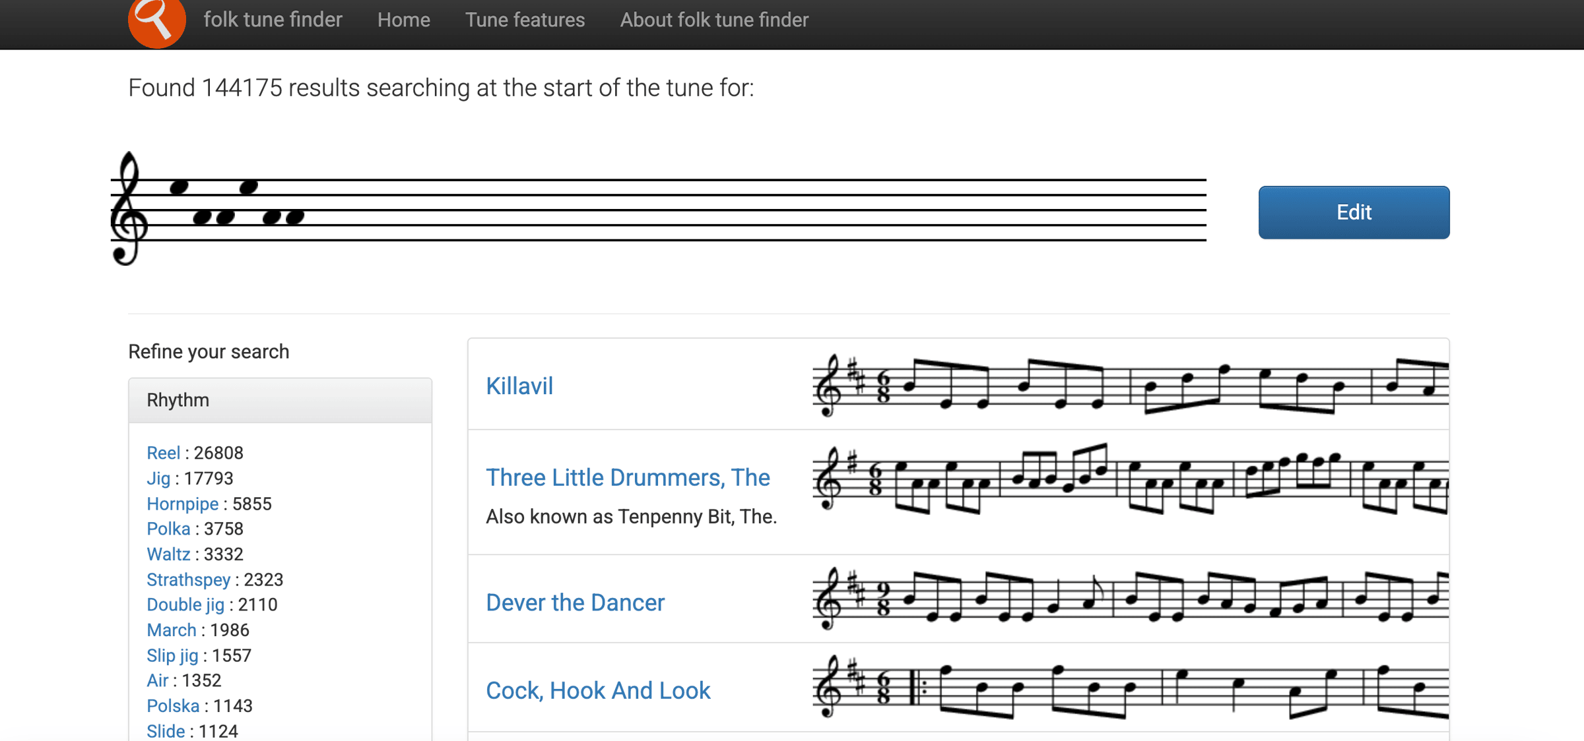
Task: Open the Dever the Dancer tune
Action: tap(575, 603)
